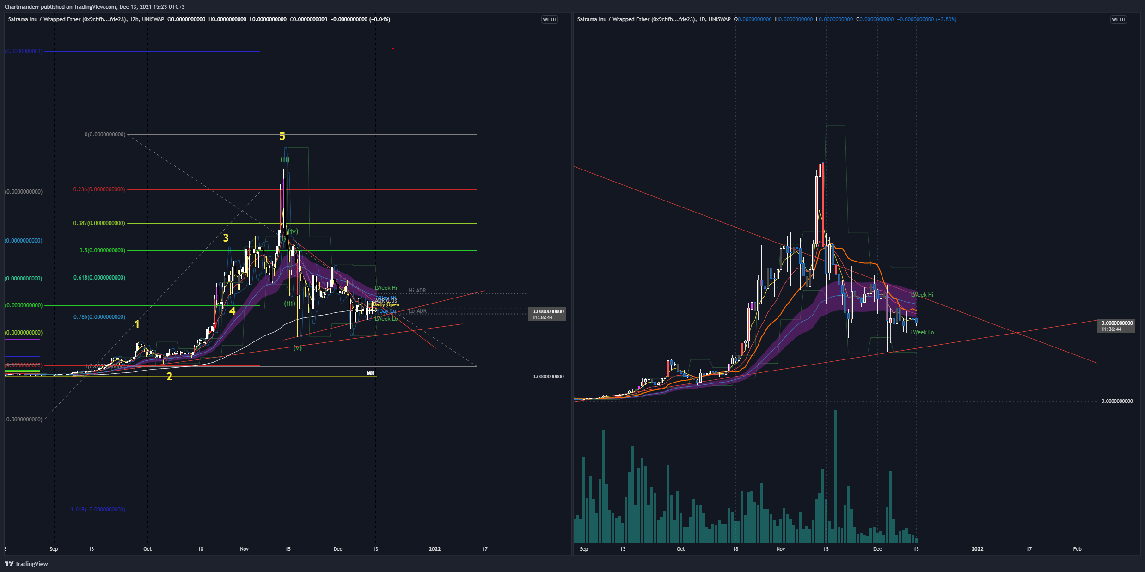Click the Daily Open label
The height and width of the screenshot is (572, 1145).
click(x=386, y=304)
